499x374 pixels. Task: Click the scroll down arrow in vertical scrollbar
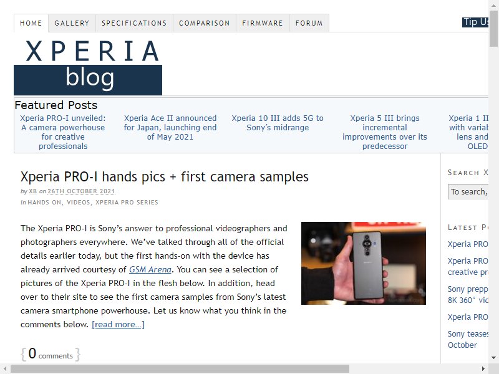493,358
